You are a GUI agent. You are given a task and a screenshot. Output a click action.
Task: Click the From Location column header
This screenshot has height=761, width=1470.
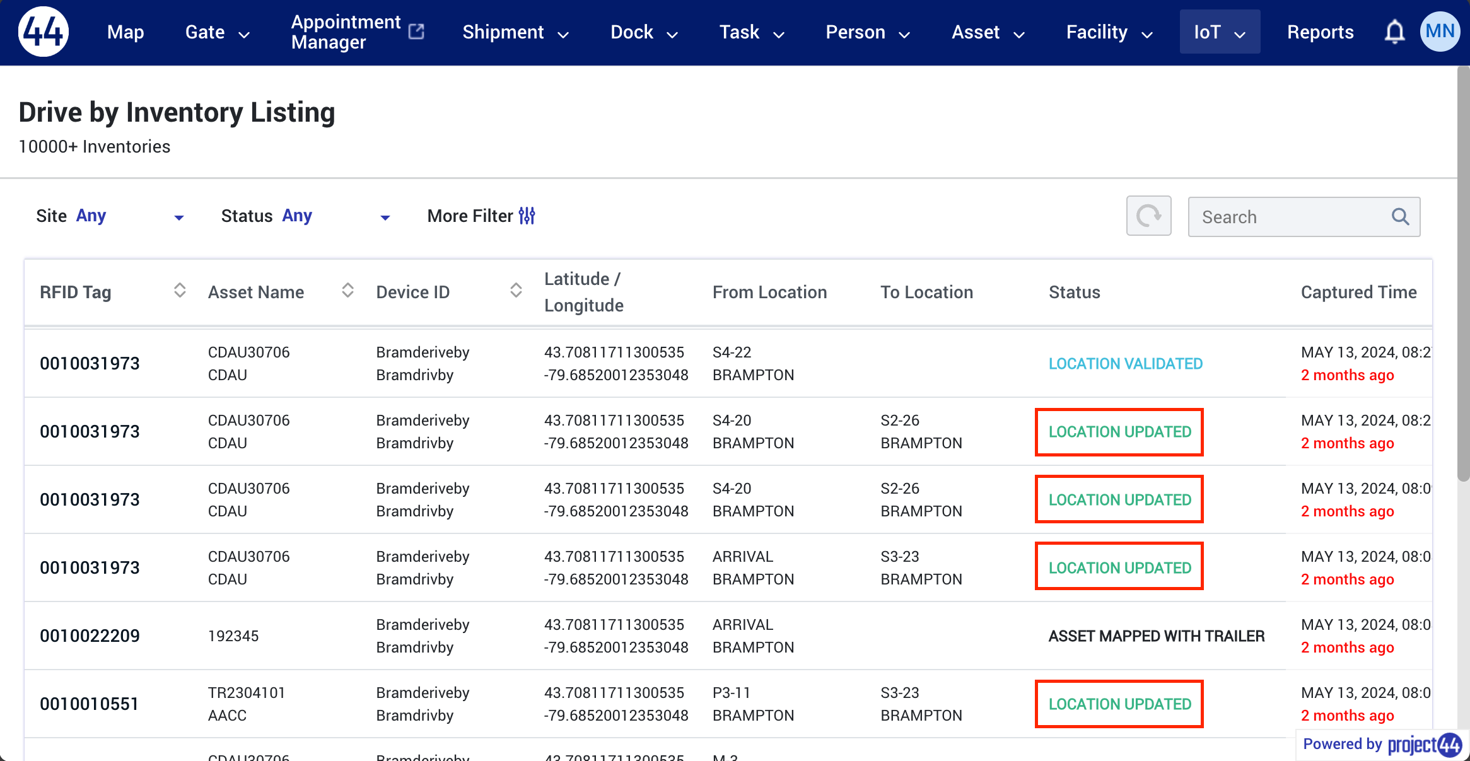(x=769, y=292)
